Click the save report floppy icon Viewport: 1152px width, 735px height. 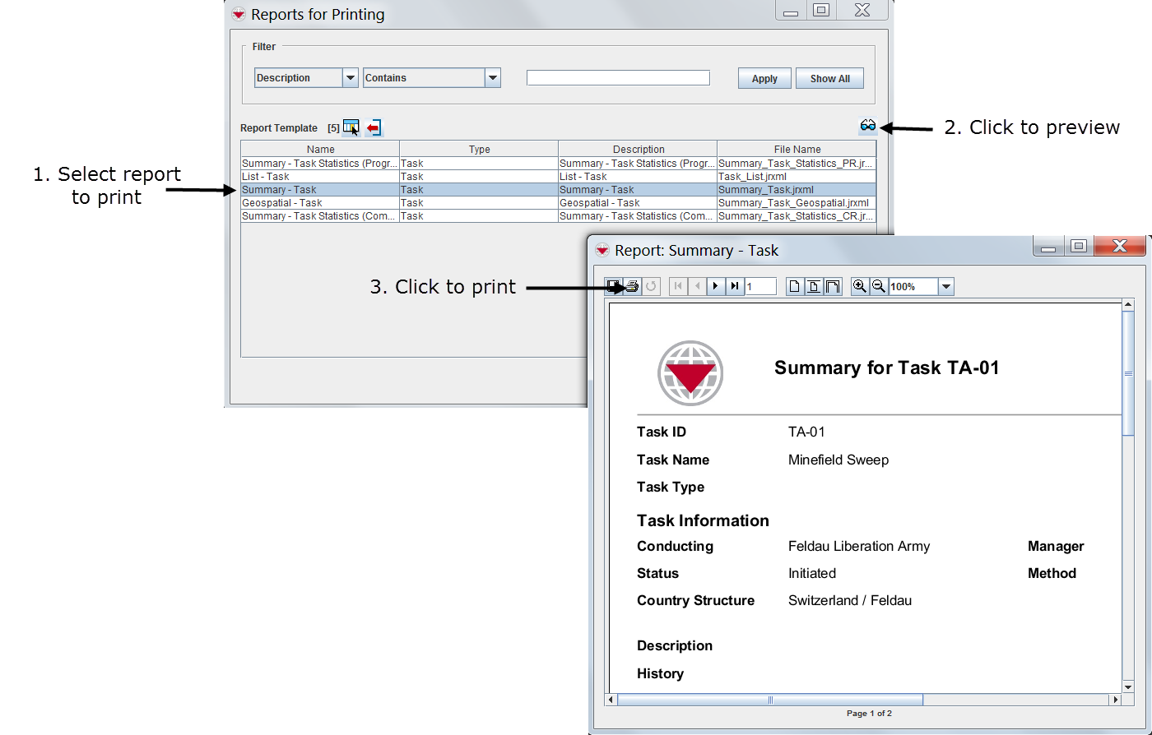[614, 286]
